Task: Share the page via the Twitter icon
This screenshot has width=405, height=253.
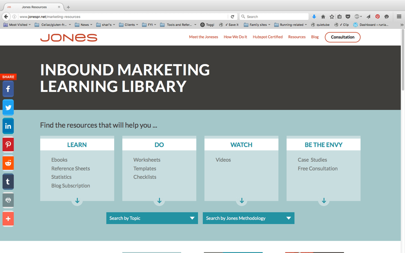Action: (8, 107)
